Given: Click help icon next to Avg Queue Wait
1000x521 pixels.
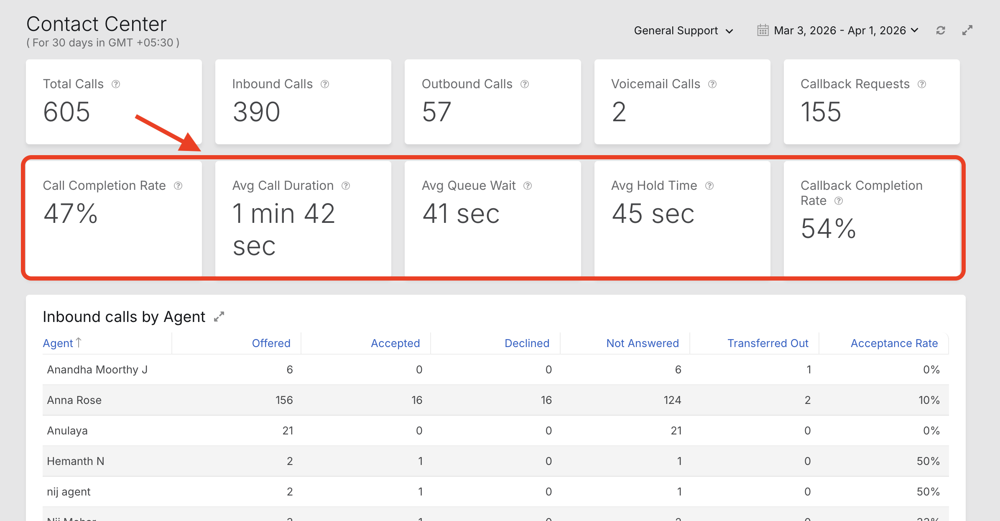Looking at the screenshot, I should [x=528, y=186].
